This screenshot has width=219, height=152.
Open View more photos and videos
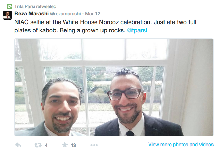tap(181, 145)
